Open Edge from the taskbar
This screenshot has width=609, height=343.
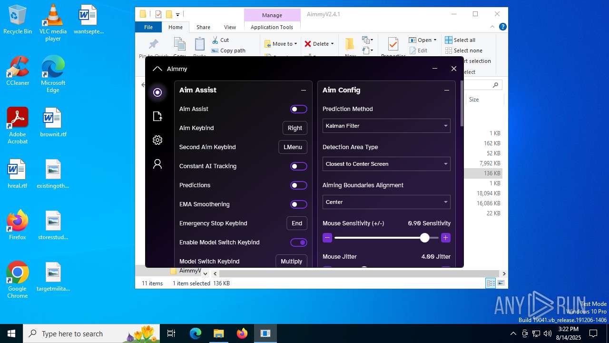tap(196, 333)
